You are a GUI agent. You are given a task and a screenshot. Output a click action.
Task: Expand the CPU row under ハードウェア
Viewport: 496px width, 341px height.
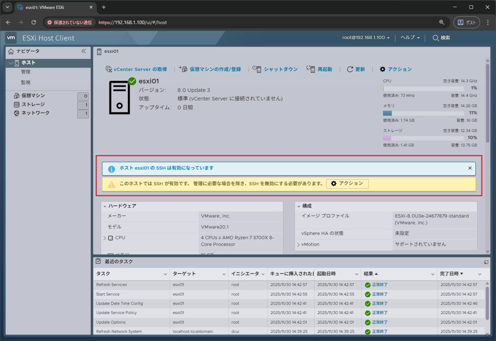click(x=105, y=238)
